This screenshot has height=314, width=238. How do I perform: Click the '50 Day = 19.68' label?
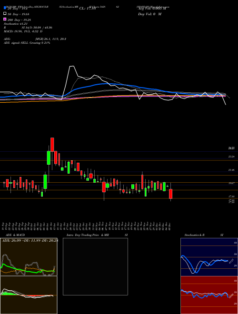(x=18, y=14)
